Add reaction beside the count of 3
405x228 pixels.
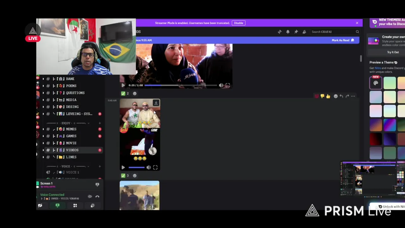pyautogui.click(x=134, y=175)
